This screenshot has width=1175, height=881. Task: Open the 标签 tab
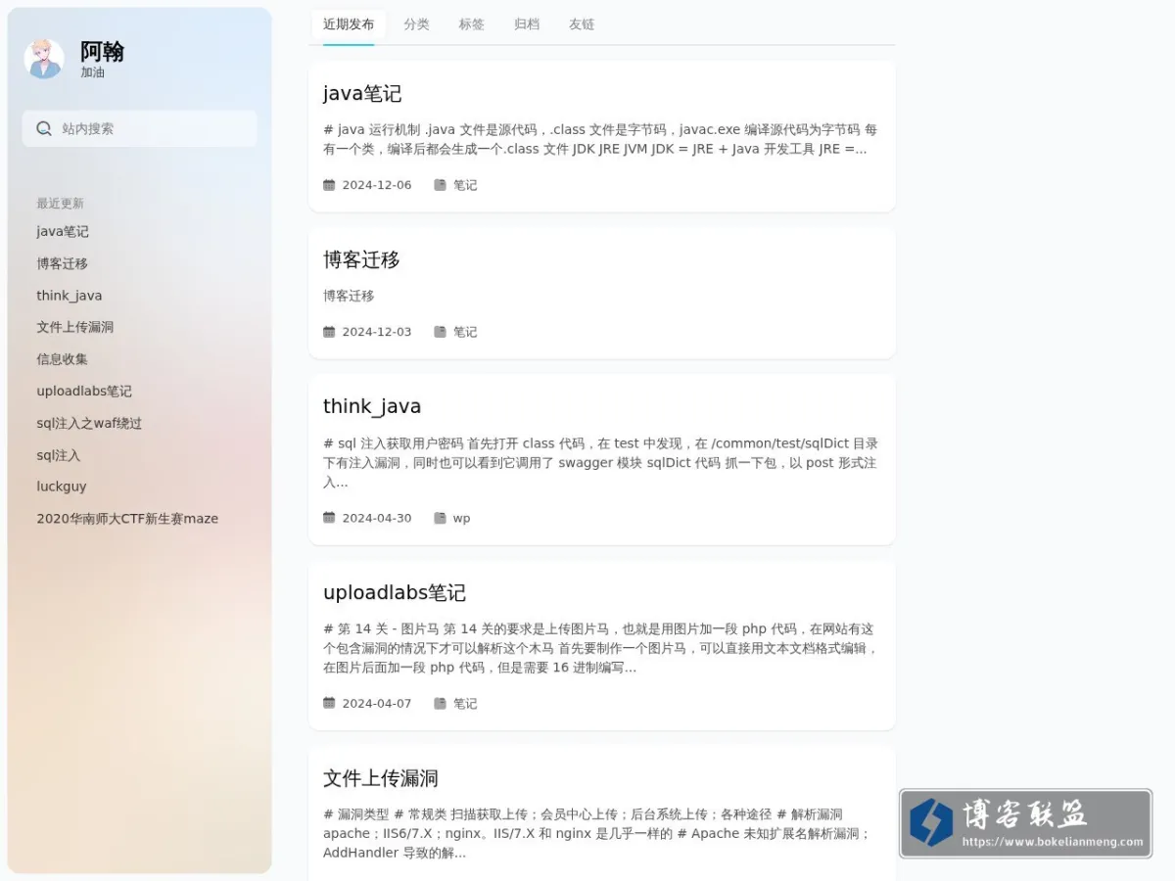(472, 24)
